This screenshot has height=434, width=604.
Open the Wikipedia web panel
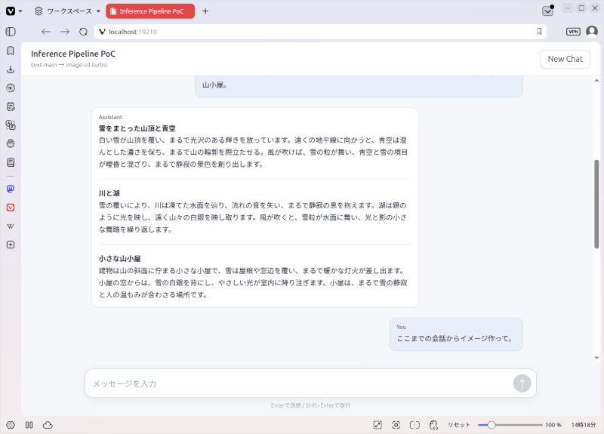(x=11, y=226)
